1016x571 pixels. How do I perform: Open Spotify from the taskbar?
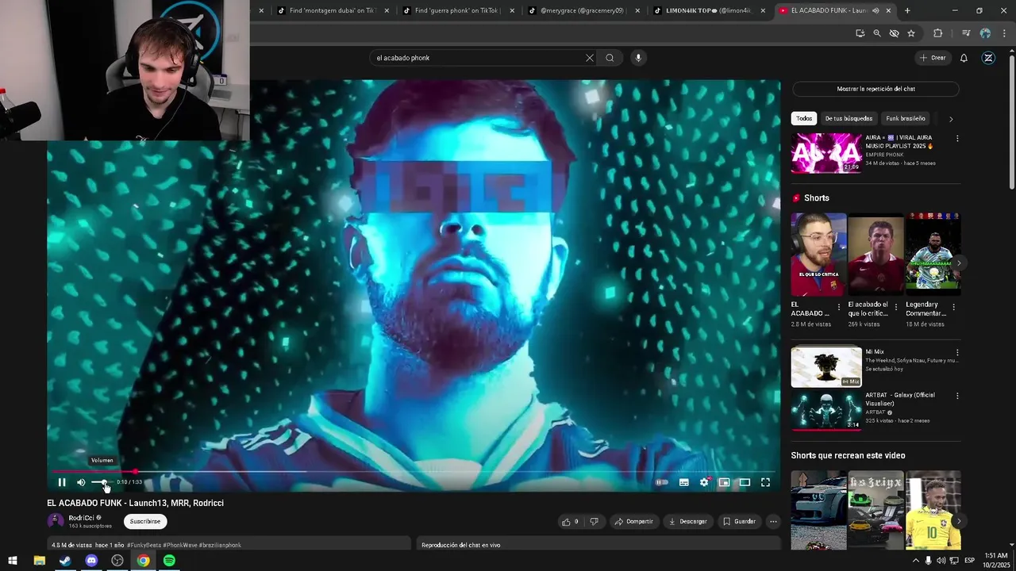(169, 561)
